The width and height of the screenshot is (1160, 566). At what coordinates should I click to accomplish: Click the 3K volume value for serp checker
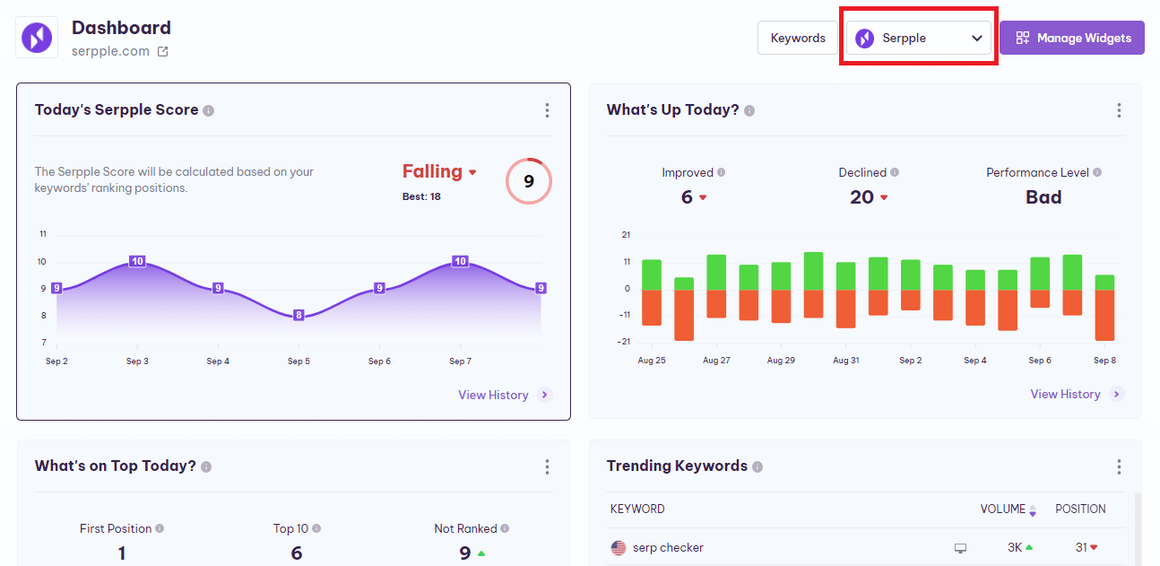(1015, 548)
